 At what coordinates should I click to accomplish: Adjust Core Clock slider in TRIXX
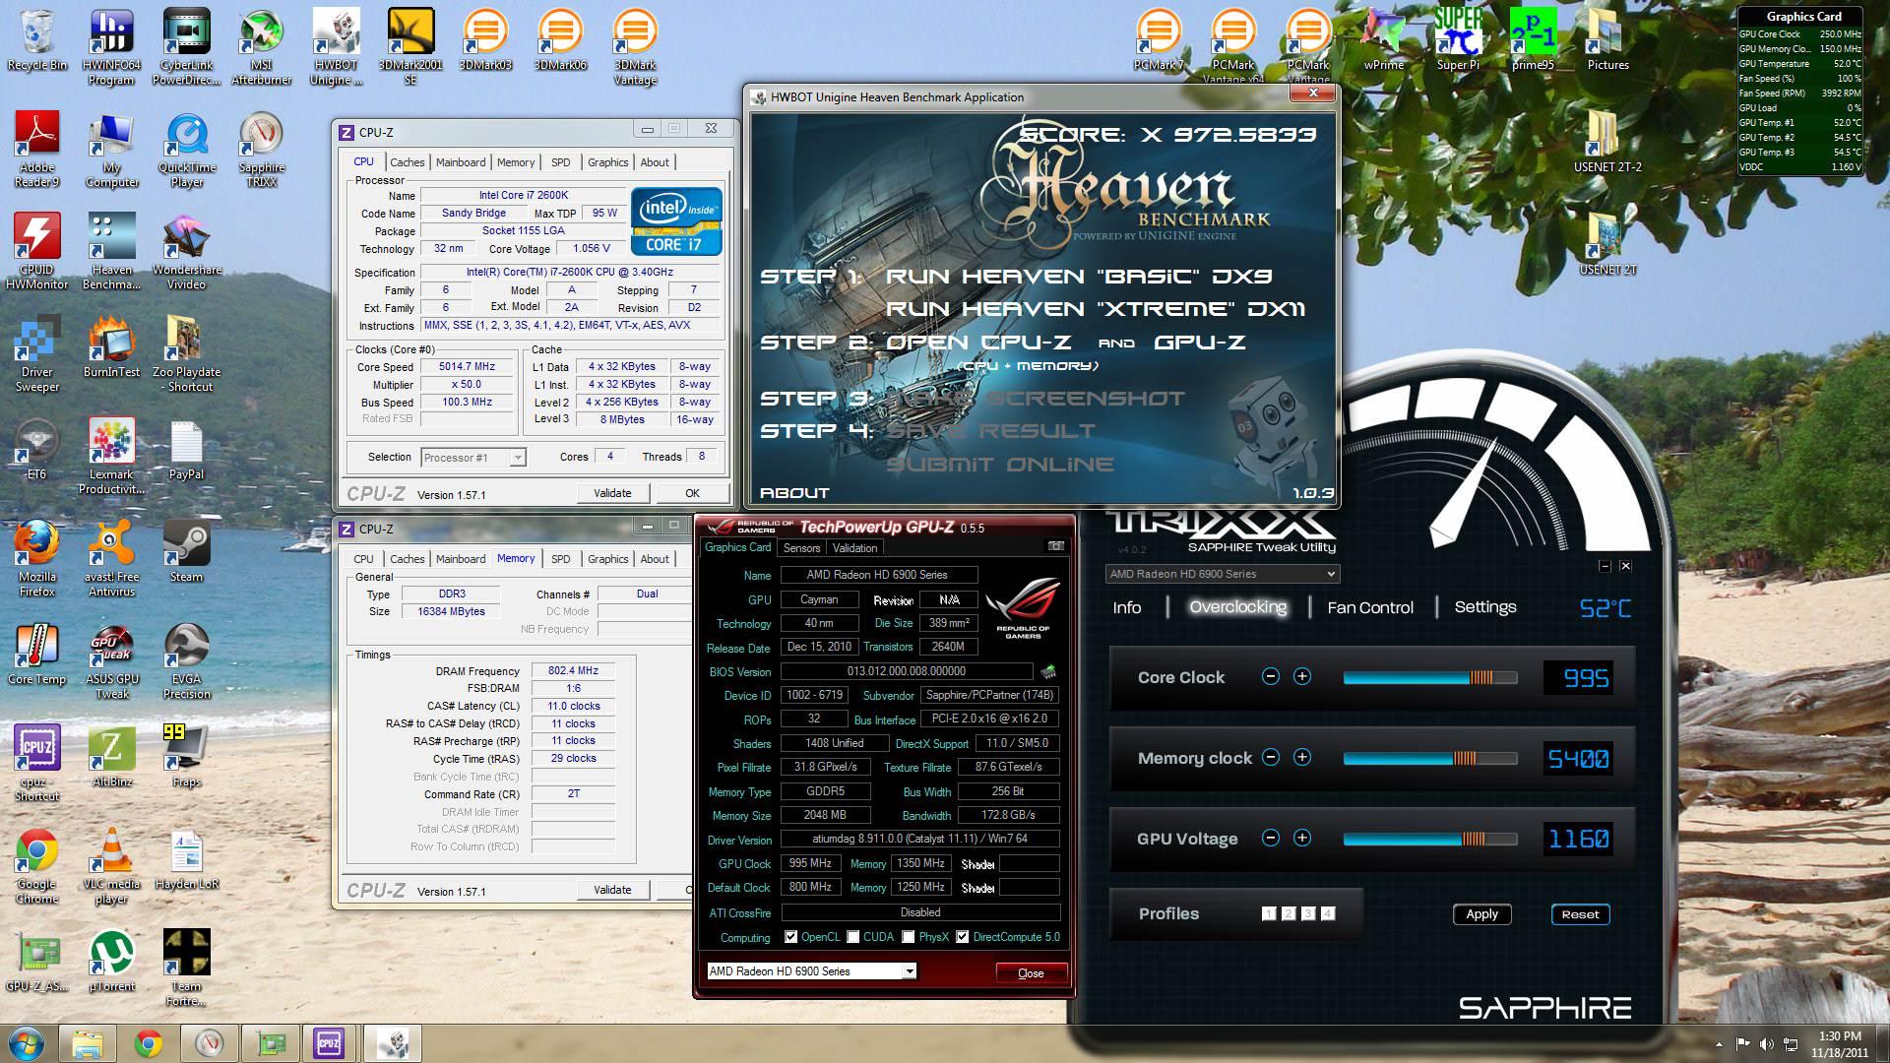(x=1429, y=677)
